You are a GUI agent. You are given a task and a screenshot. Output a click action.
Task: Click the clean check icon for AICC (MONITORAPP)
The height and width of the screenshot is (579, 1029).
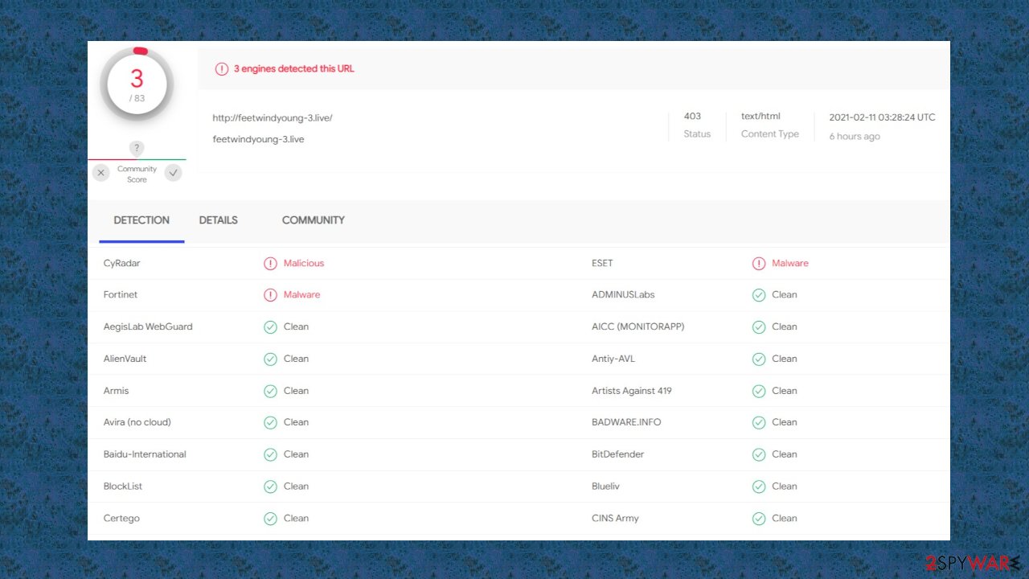(x=759, y=327)
